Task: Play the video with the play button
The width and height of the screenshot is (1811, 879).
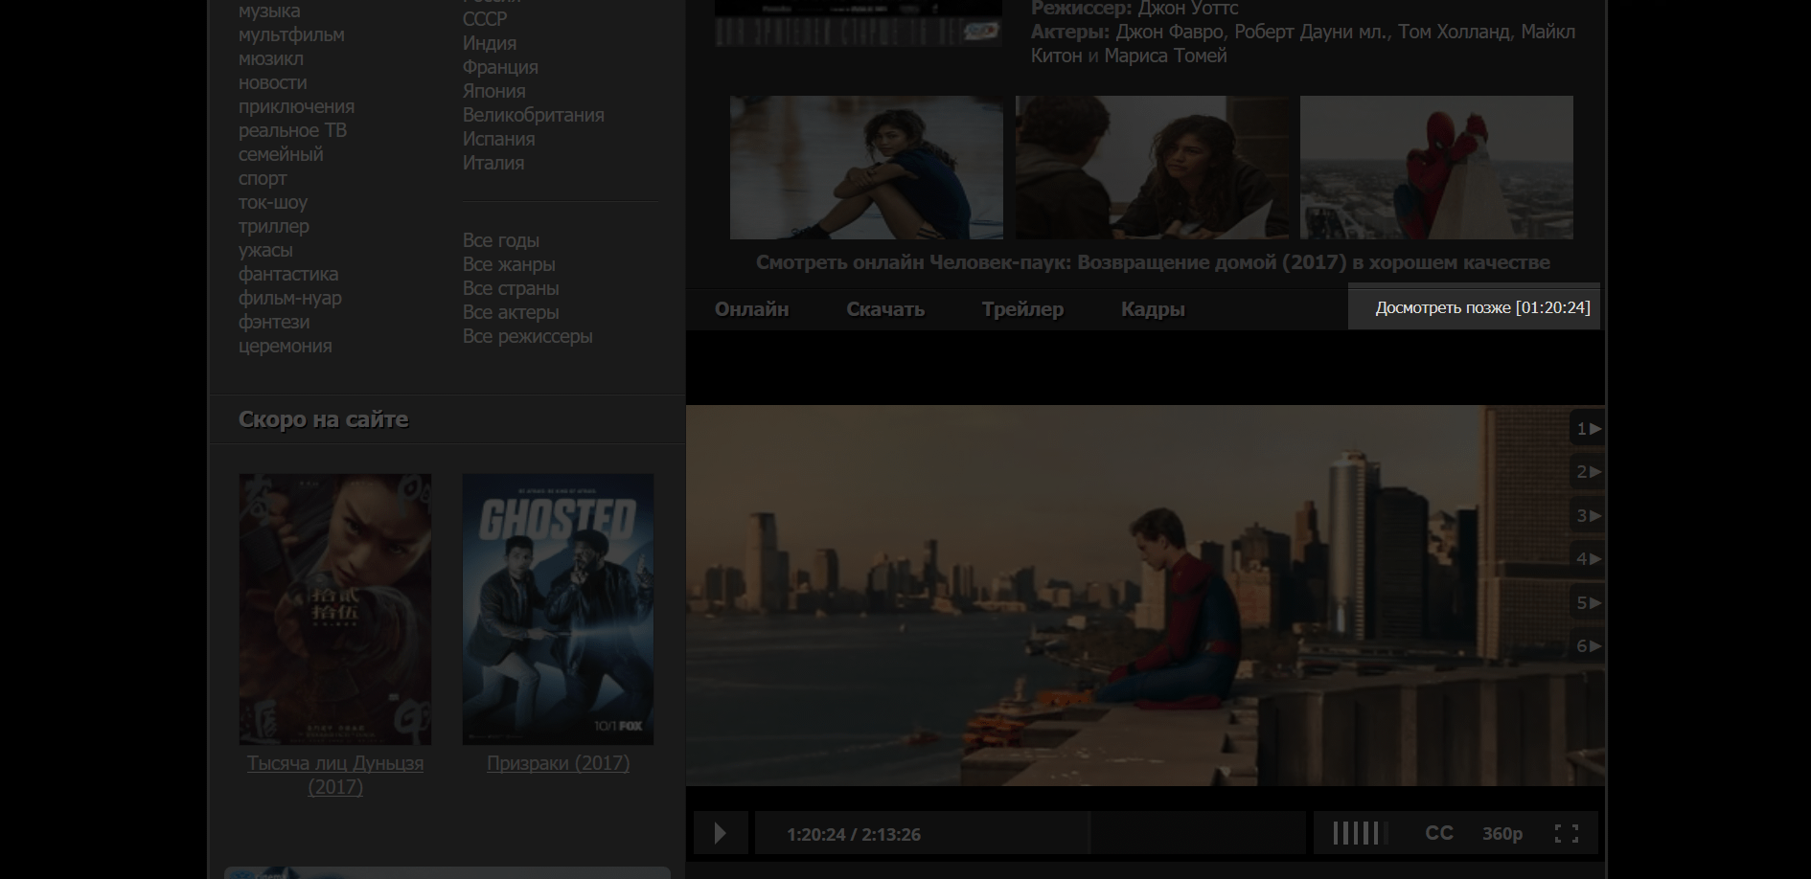Action: 721,833
